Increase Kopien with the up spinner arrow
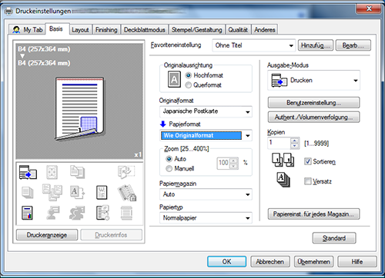 (295, 141)
